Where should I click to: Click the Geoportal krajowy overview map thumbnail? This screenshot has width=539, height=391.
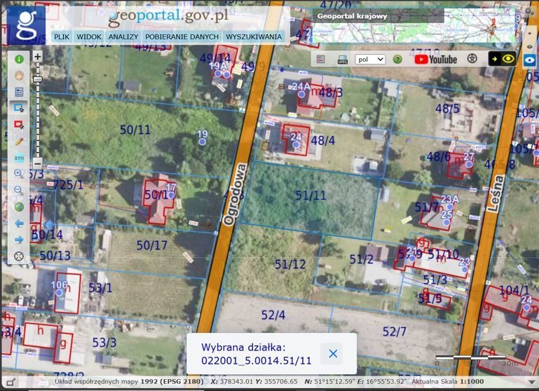(413, 25)
